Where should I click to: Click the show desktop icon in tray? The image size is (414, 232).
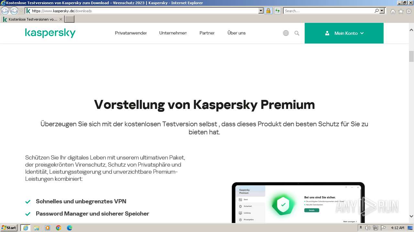click(x=410, y=228)
